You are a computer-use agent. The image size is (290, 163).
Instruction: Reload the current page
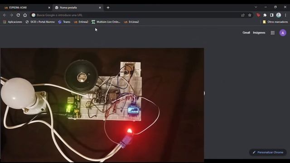[18, 15]
